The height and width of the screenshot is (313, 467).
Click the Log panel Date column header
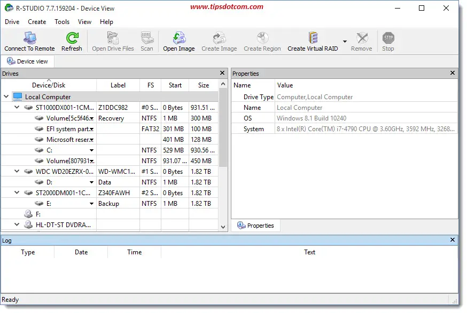click(x=81, y=252)
